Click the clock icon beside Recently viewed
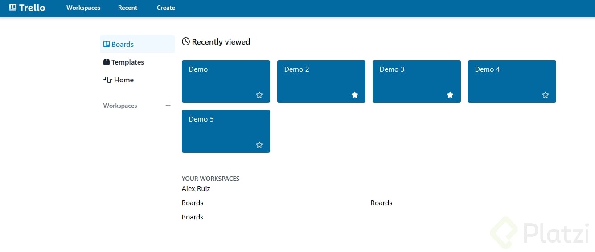Screen dimensions: 595x252 point(186,42)
